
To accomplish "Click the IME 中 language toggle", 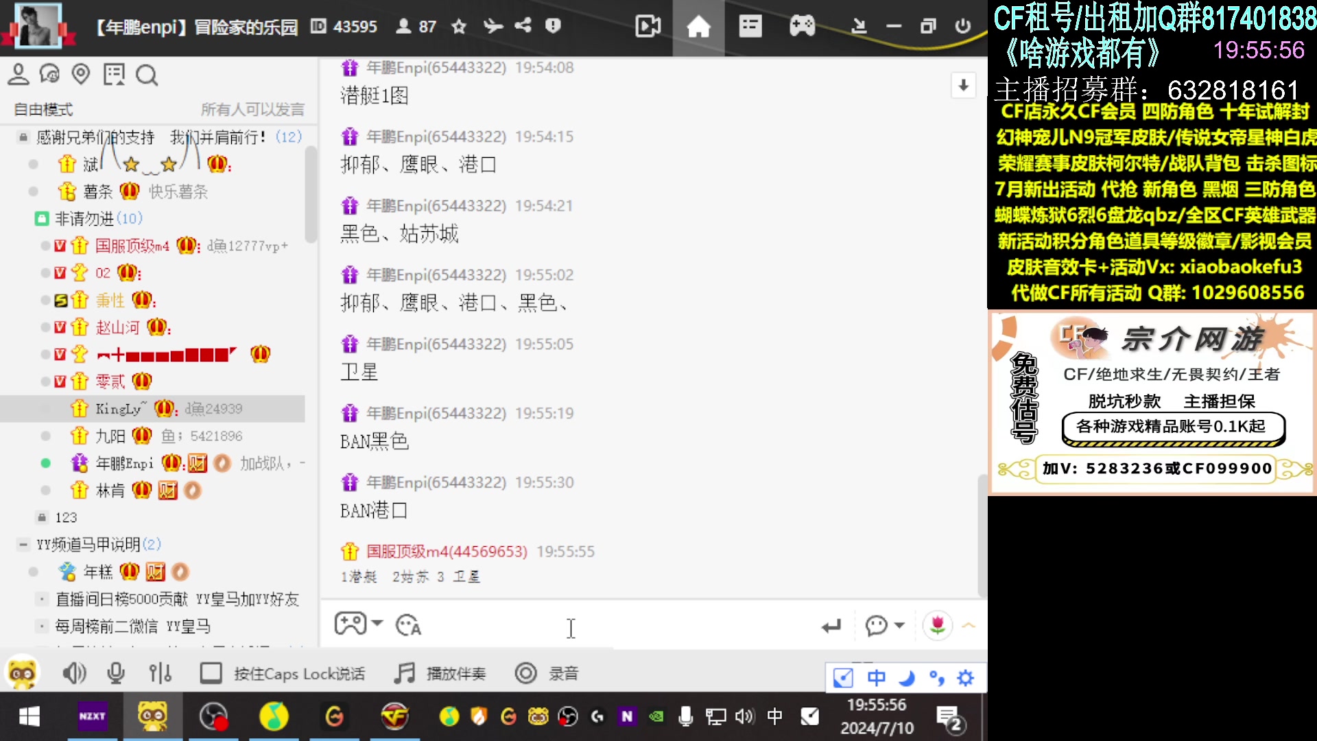I will (876, 678).
